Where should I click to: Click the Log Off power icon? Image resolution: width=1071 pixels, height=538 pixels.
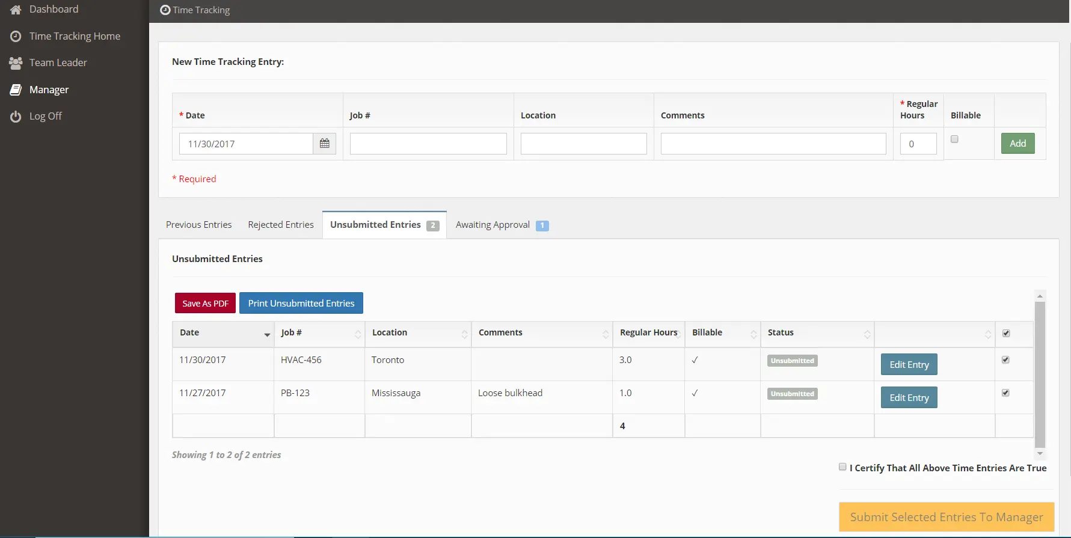tap(16, 117)
